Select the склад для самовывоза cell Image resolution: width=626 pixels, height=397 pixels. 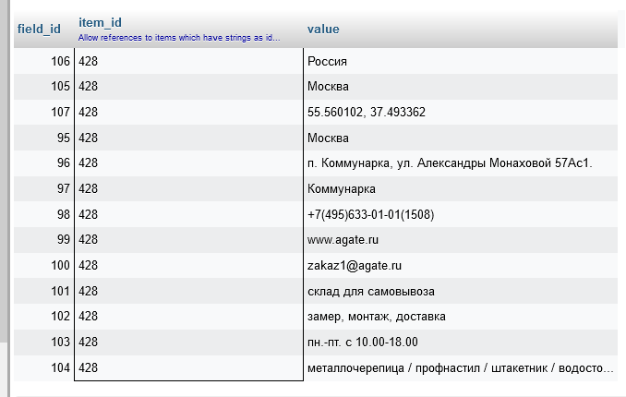[x=370, y=292]
